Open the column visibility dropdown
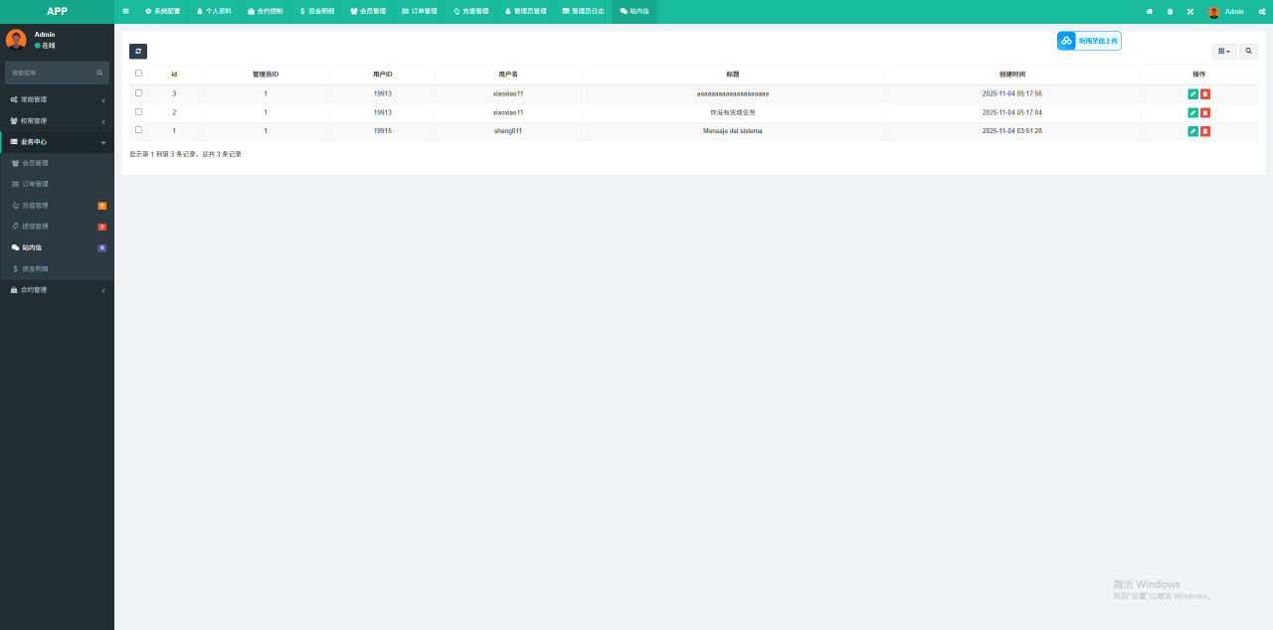Screen dimensions: 1273x630 (1224, 51)
